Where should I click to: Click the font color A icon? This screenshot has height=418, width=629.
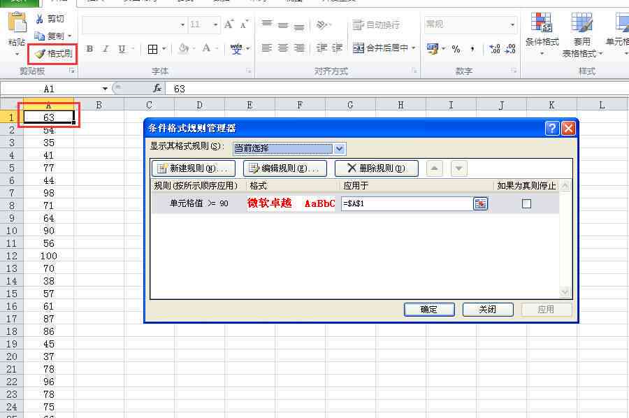(x=206, y=48)
